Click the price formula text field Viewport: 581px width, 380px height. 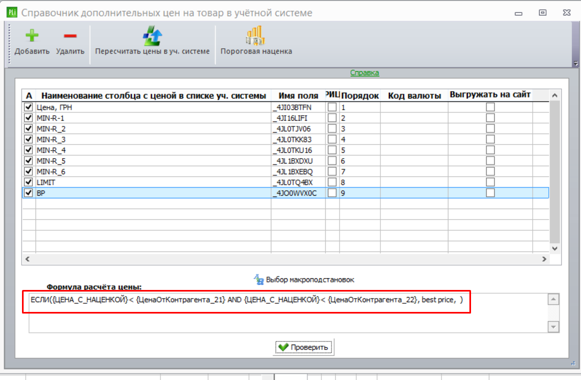pos(288,312)
